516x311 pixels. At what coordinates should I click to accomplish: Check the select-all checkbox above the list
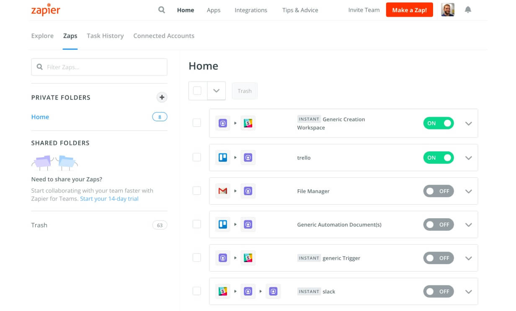click(x=197, y=91)
